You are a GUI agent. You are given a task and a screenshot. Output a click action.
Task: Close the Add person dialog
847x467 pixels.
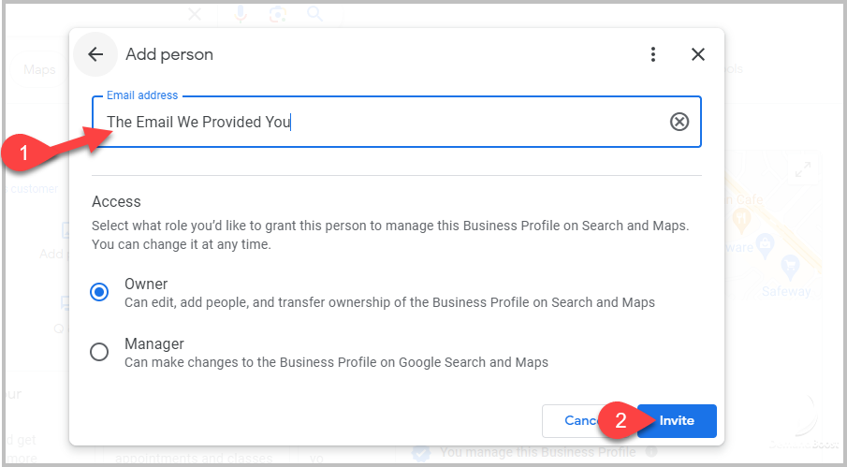[698, 54]
